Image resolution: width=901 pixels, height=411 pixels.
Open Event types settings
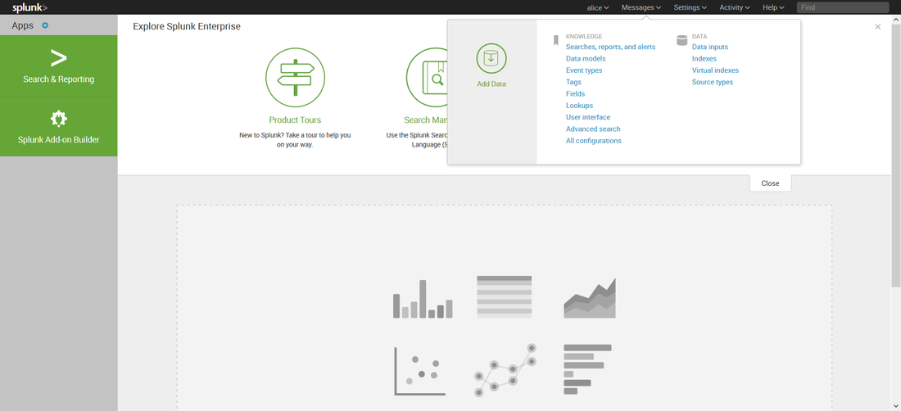pos(584,70)
